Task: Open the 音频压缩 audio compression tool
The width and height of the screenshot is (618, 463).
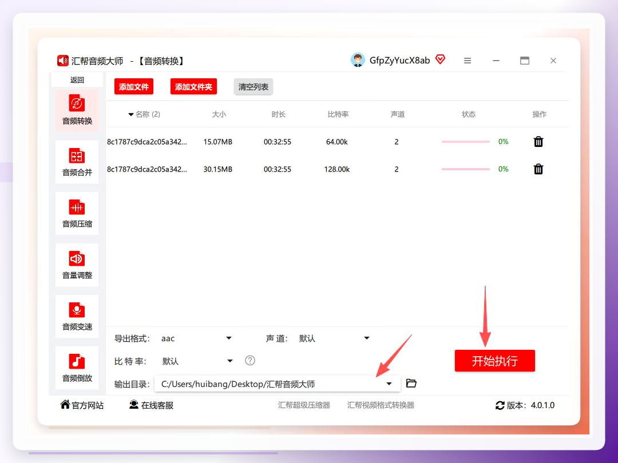Action: click(77, 213)
